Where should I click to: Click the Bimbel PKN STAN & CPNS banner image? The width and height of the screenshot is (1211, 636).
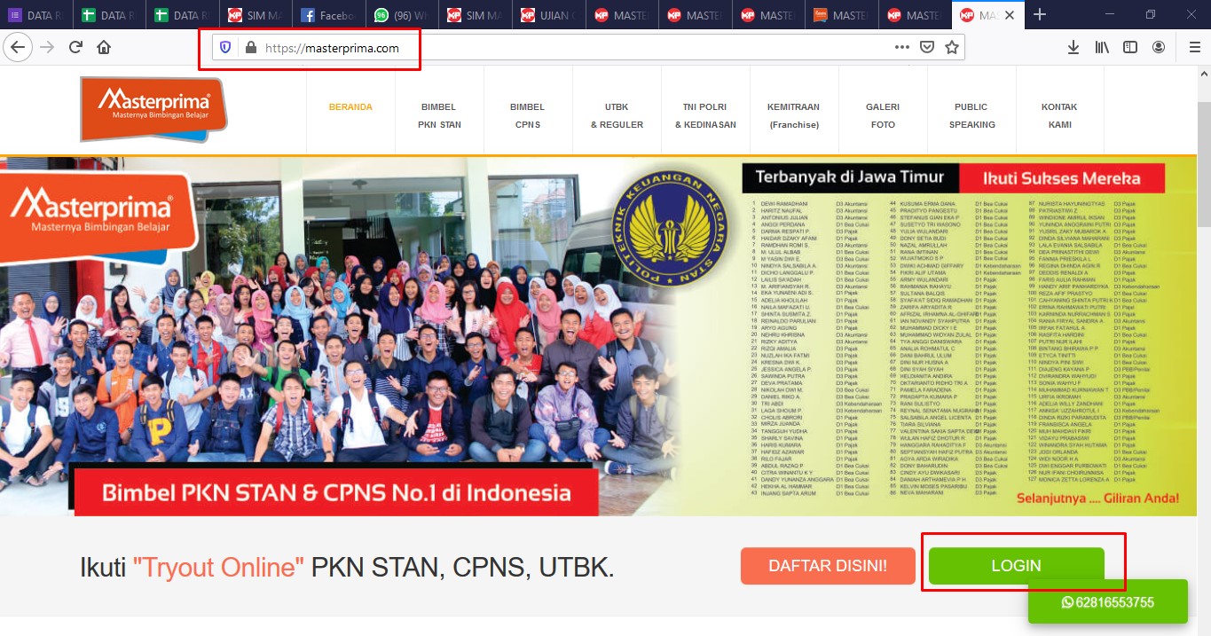599,336
